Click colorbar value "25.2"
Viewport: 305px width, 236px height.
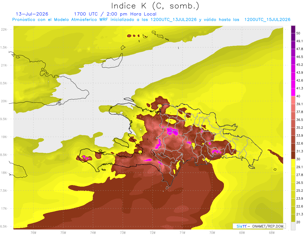[x=300, y=190]
